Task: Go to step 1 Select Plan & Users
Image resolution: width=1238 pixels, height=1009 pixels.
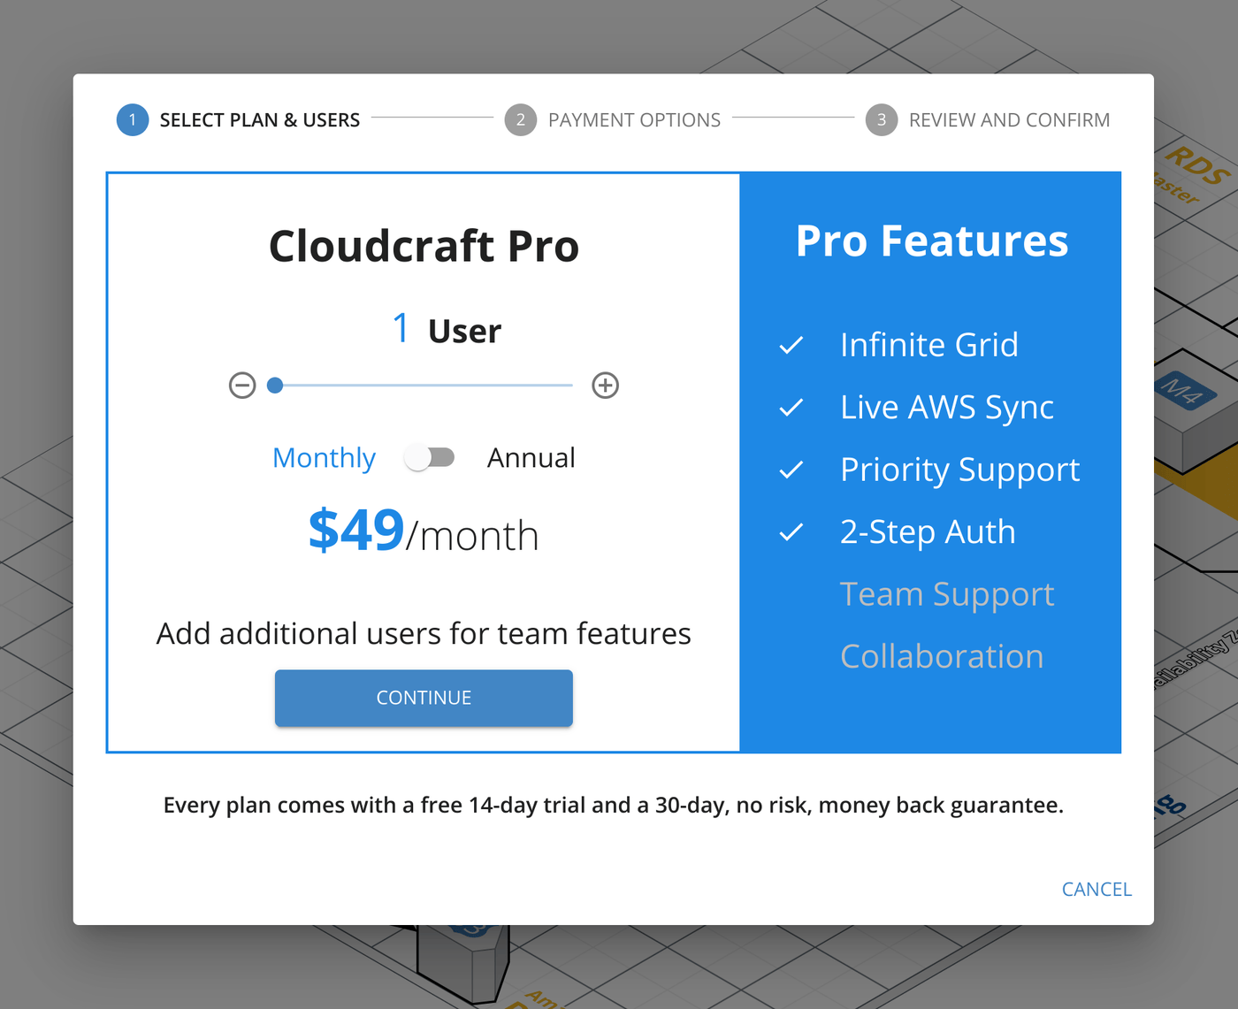Action: (239, 119)
